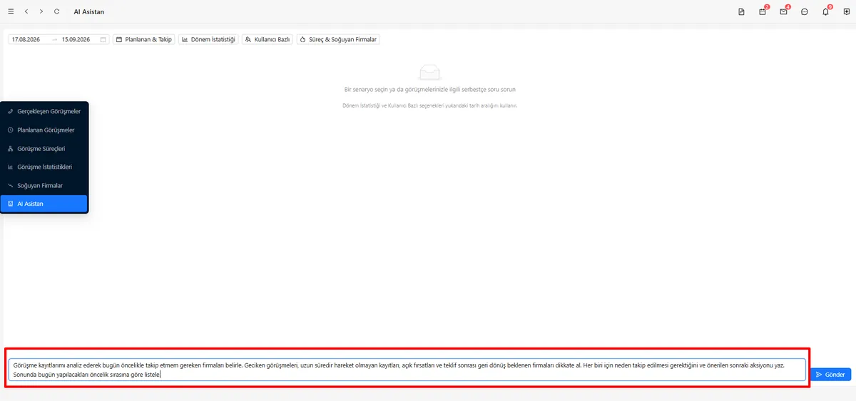Click the refresh page icon

[56, 11]
